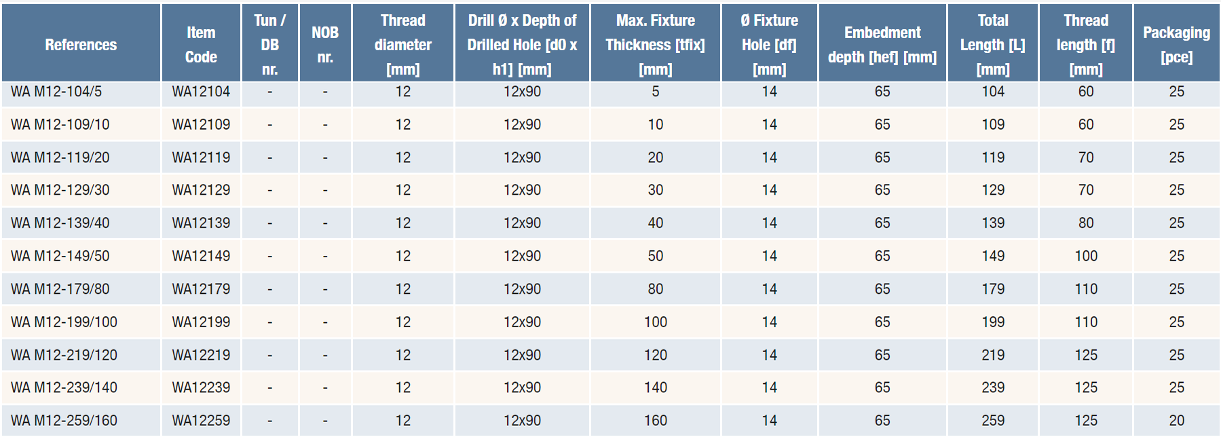The image size is (1221, 437).
Task: Click the References column header
Action: coord(81,45)
